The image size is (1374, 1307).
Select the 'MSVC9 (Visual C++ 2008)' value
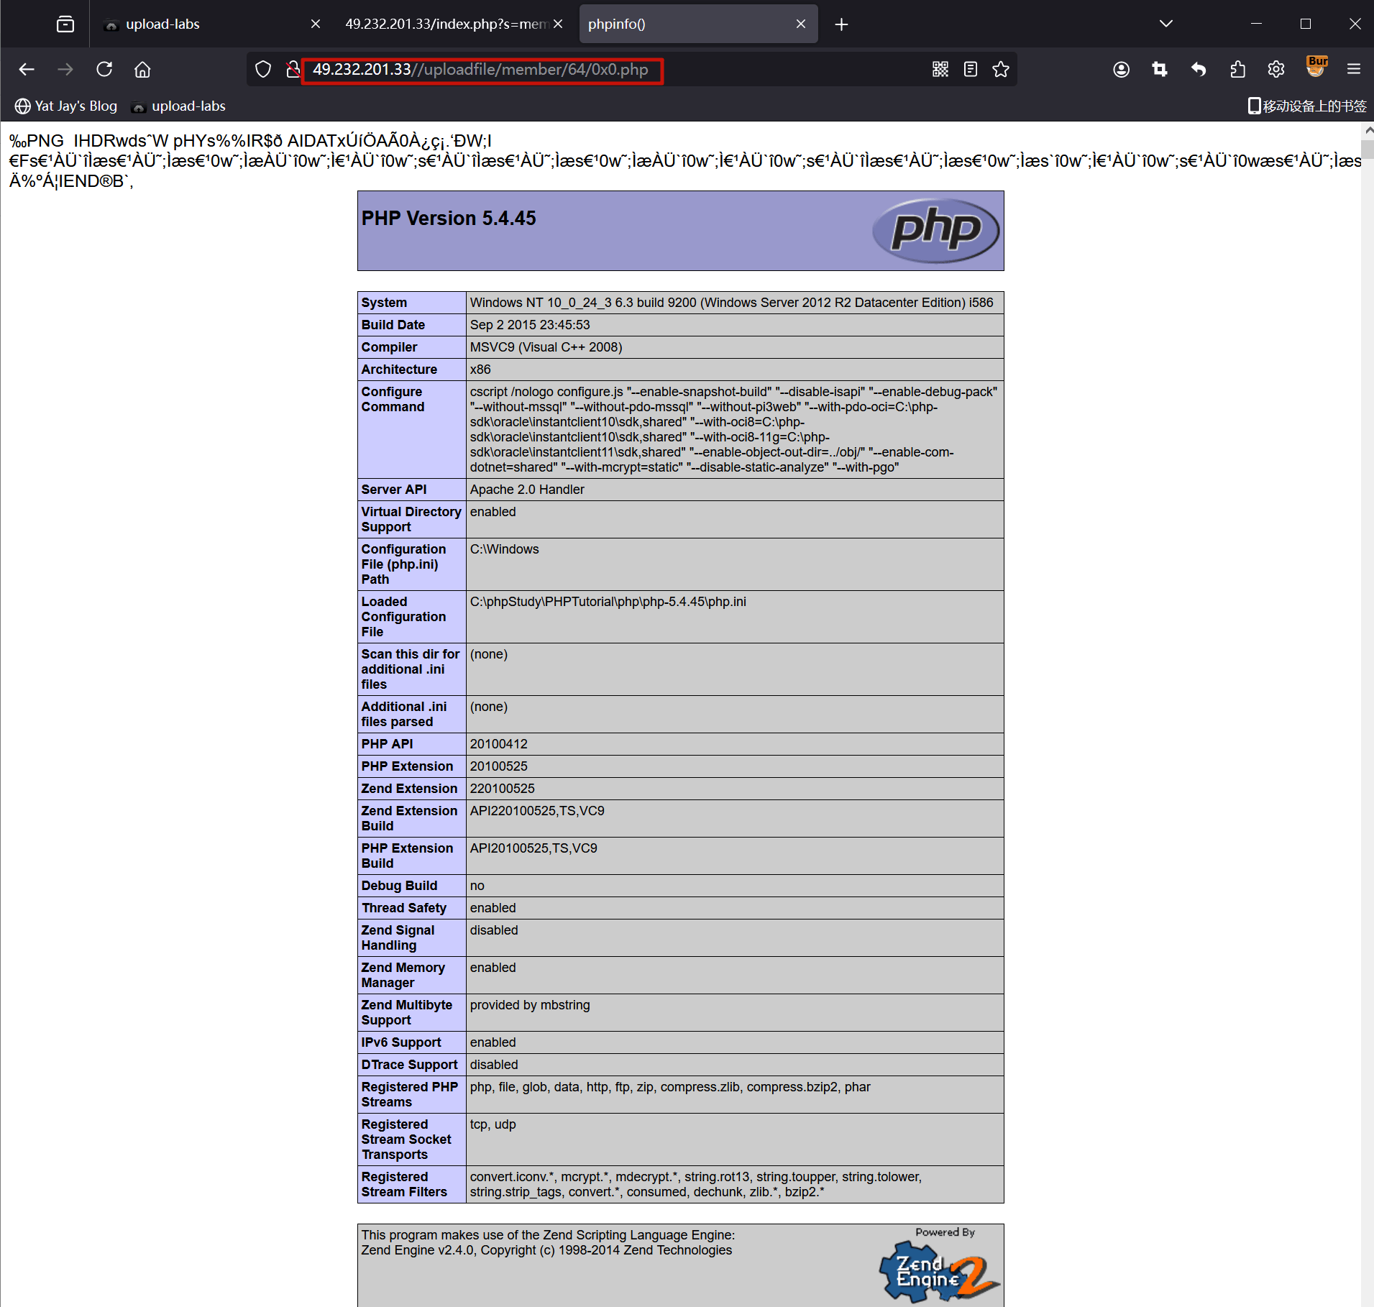click(x=546, y=347)
